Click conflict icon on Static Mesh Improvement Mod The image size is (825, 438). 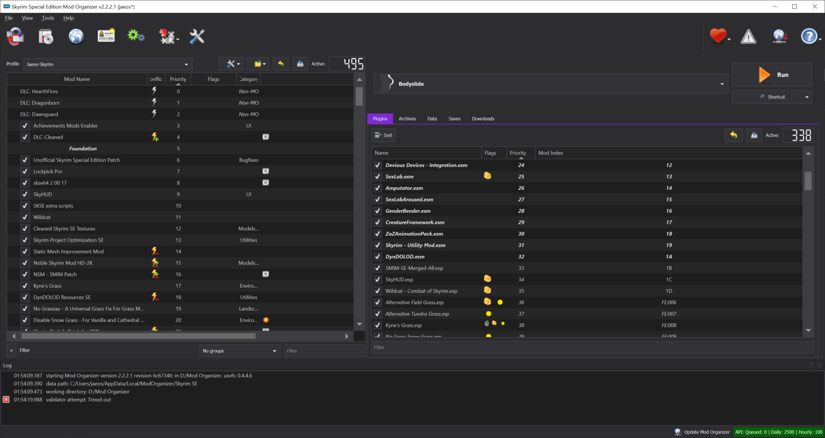click(155, 251)
